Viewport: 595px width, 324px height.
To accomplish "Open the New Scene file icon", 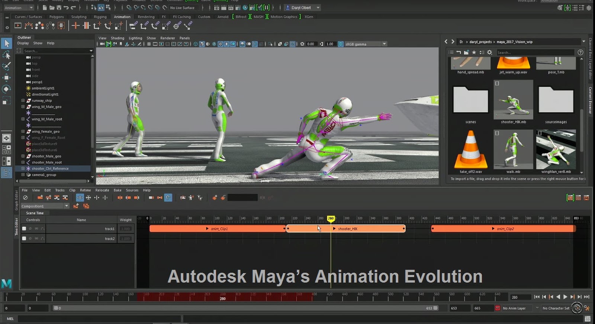I will [45, 7].
